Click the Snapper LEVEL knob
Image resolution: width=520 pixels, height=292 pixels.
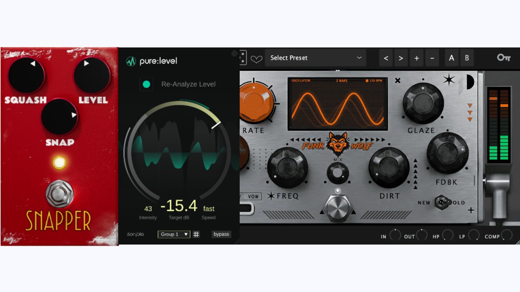[x=92, y=75]
